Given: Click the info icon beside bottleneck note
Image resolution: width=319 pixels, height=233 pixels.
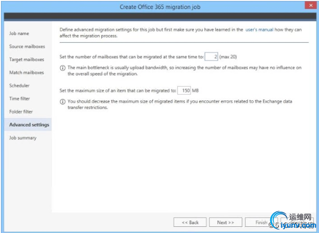Looking at the screenshot, I should tap(63, 68).
